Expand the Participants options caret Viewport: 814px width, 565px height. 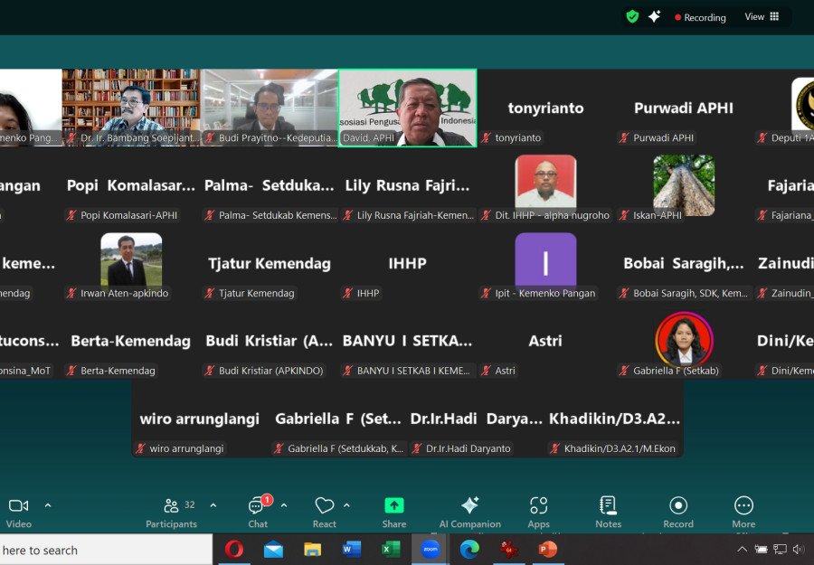pos(213,504)
